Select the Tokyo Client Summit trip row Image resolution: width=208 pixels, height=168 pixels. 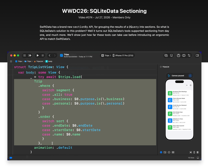pos(180,128)
